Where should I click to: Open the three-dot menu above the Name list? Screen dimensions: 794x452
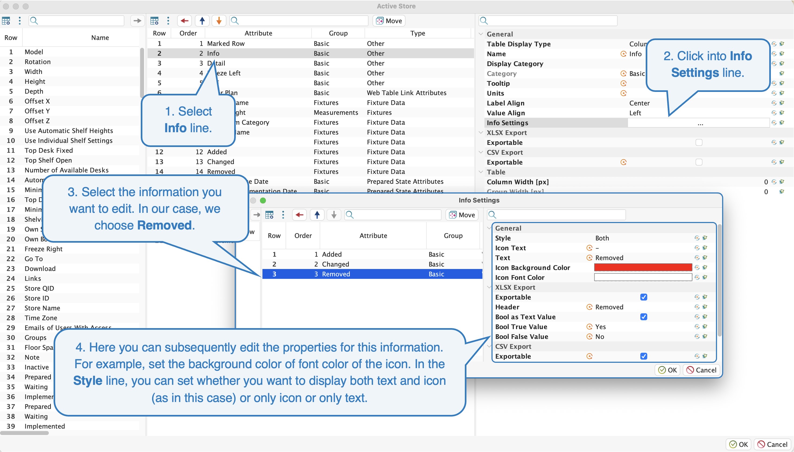click(20, 21)
